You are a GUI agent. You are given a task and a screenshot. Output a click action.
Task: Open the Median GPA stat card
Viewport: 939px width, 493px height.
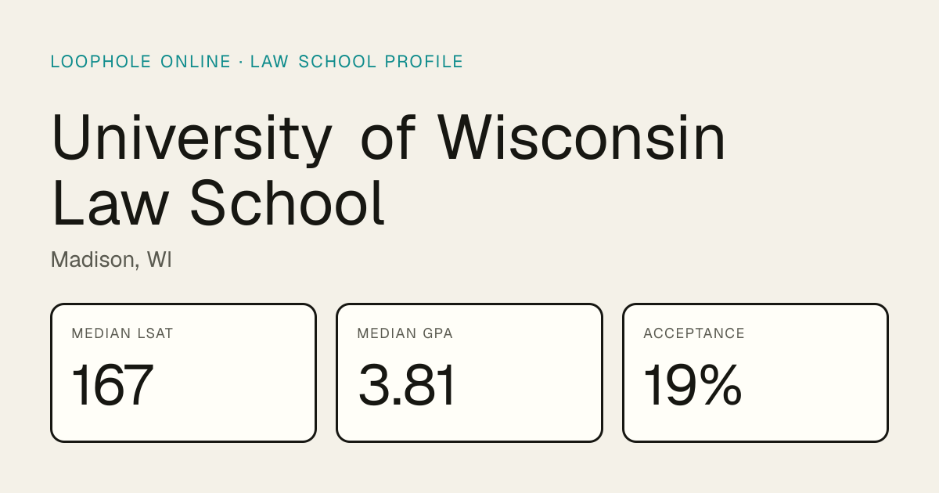pyautogui.click(x=469, y=372)
